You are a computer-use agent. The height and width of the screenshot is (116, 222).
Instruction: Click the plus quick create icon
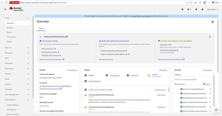tap(196, 9)
